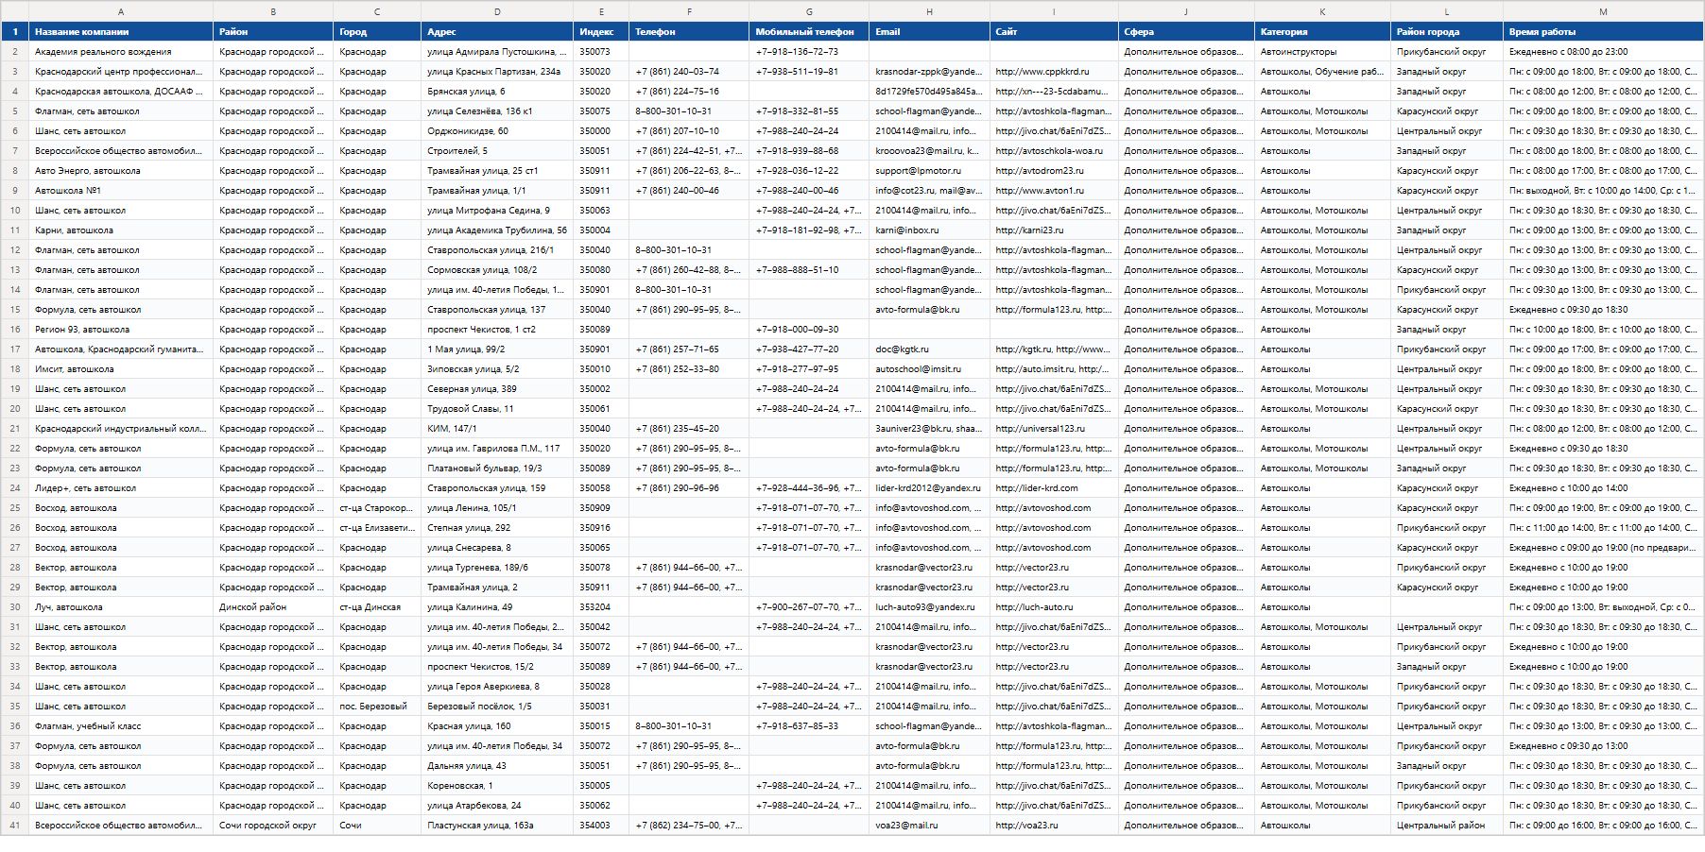Select column H by its letter header
The image size is (1705, 852).
[x=929, y=11]
